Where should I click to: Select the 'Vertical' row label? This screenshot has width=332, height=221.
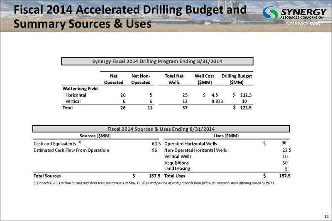point(73,101)
